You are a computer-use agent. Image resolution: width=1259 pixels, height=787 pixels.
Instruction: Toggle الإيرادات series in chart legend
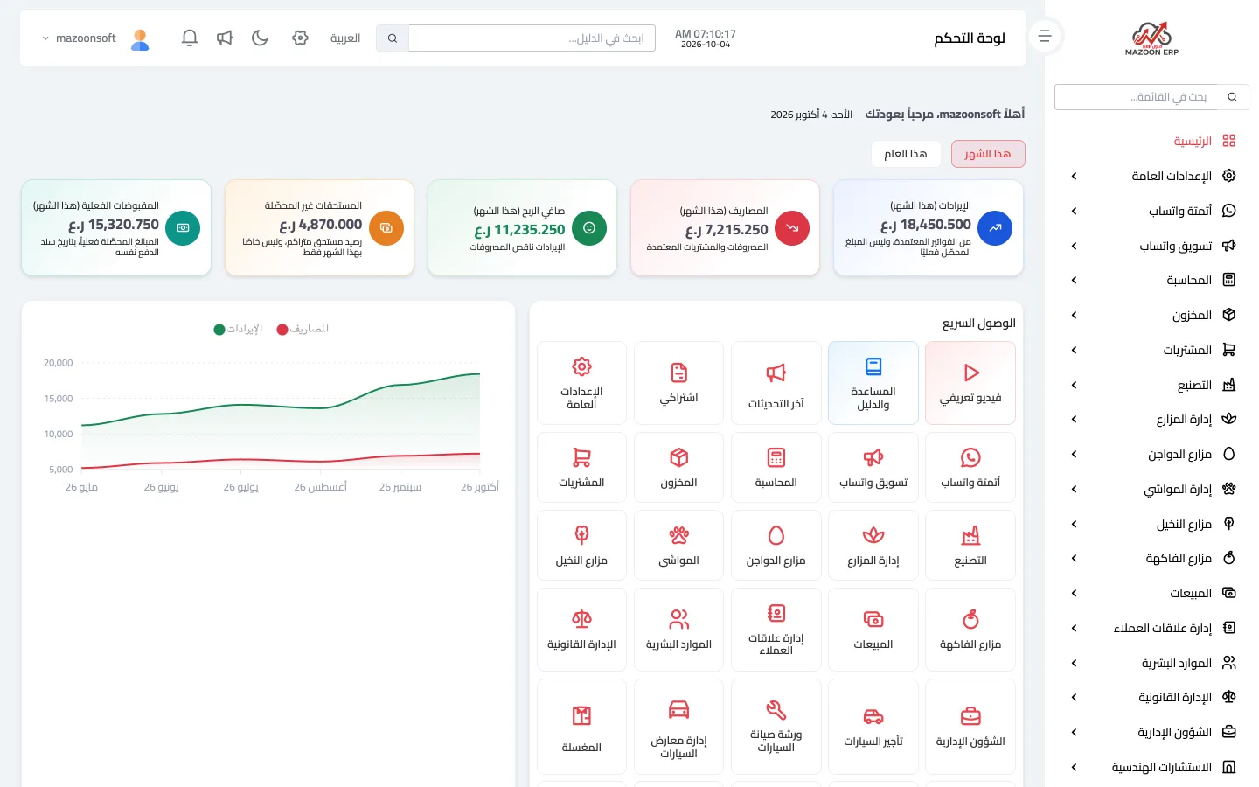pyautogui.click(x=238, y=329)
